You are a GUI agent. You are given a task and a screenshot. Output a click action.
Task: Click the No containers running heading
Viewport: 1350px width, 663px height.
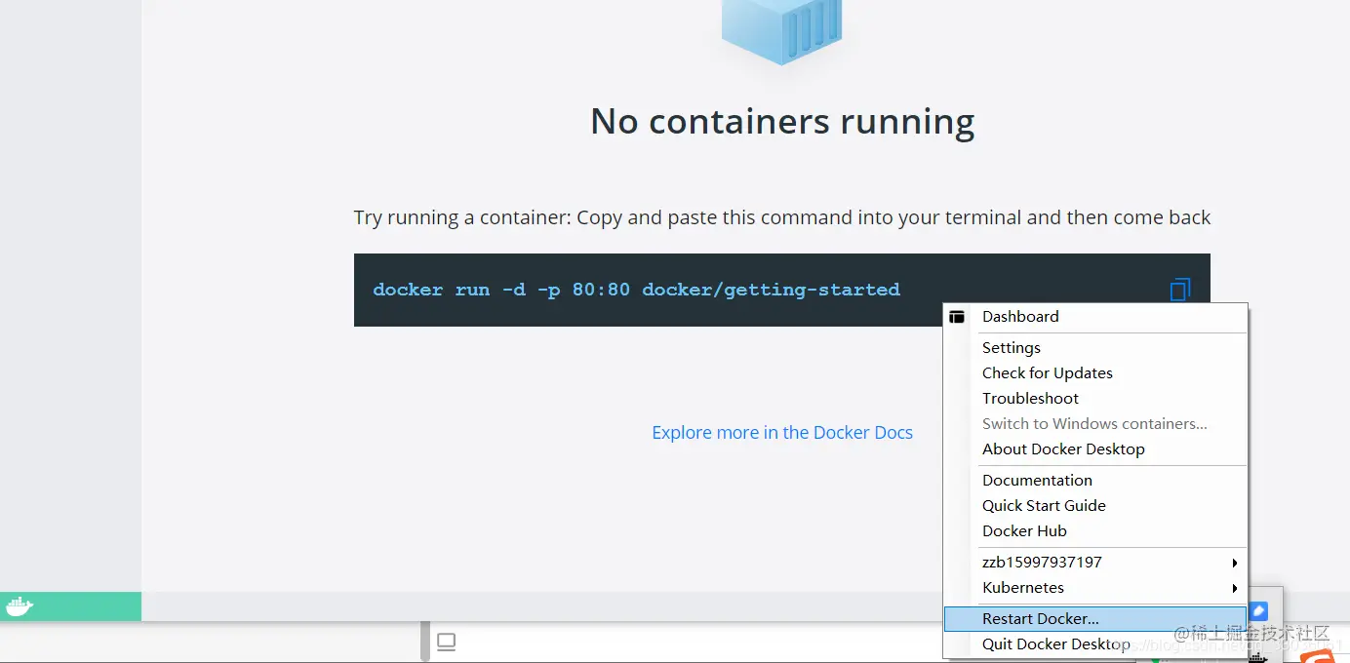tap(782, 122)
